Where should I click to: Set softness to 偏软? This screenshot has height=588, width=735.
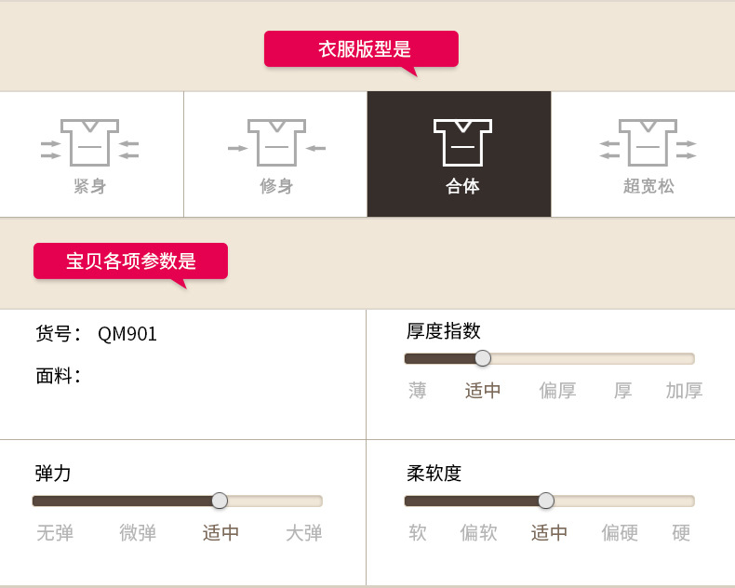click(478, 533)
